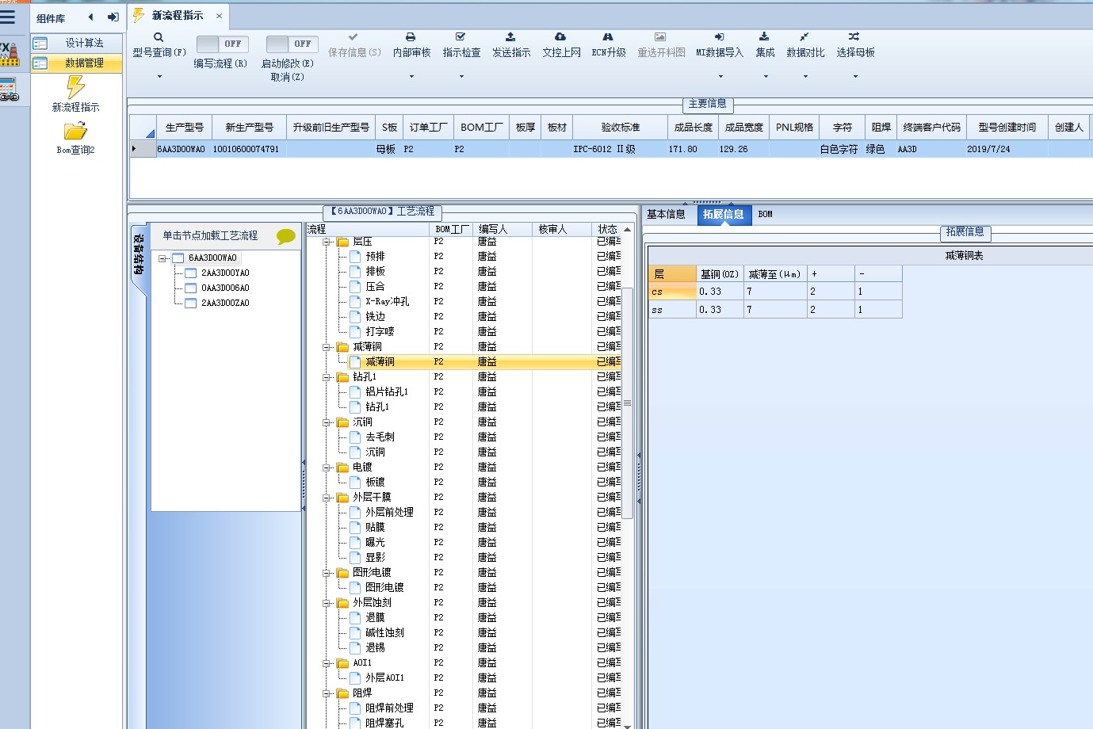
Task: Open 数据对比 dropdown arrow
Action: [x=805, y=77]
